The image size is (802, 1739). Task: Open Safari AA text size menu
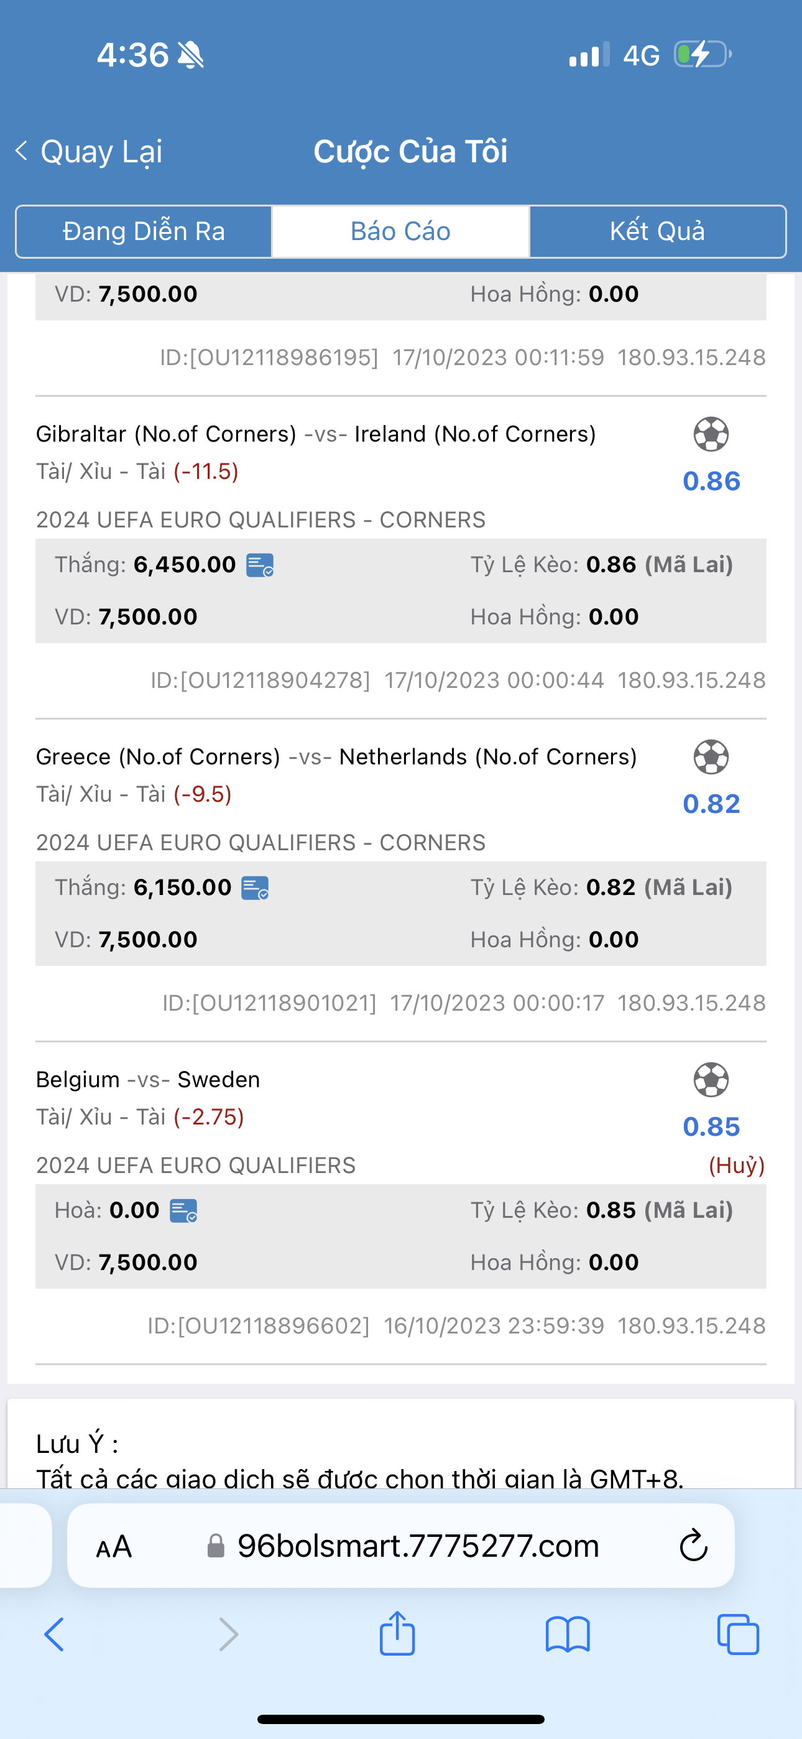click(x=113, y=1547)
